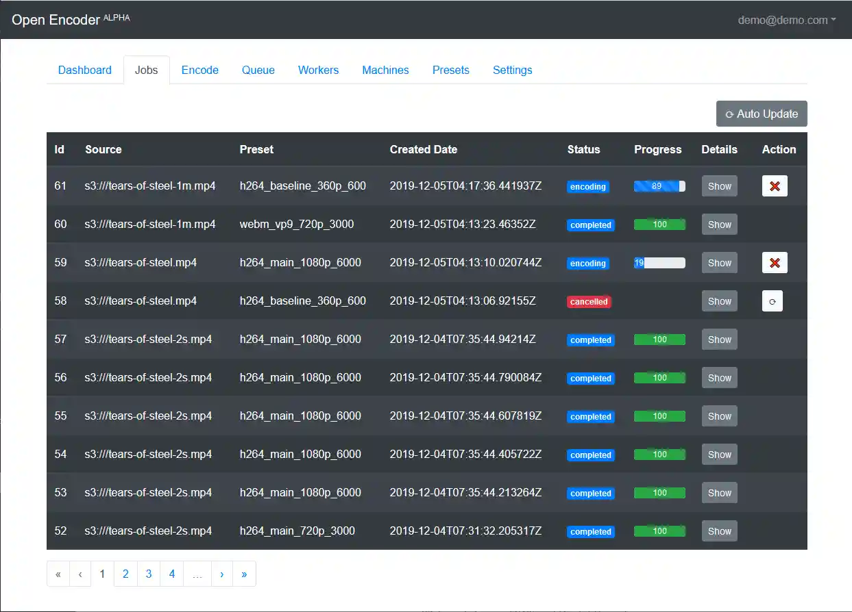Image resolution: width=852 pixels, height=612 pixels.
Task: Open the Presets tab
Action: coord(450,70)
